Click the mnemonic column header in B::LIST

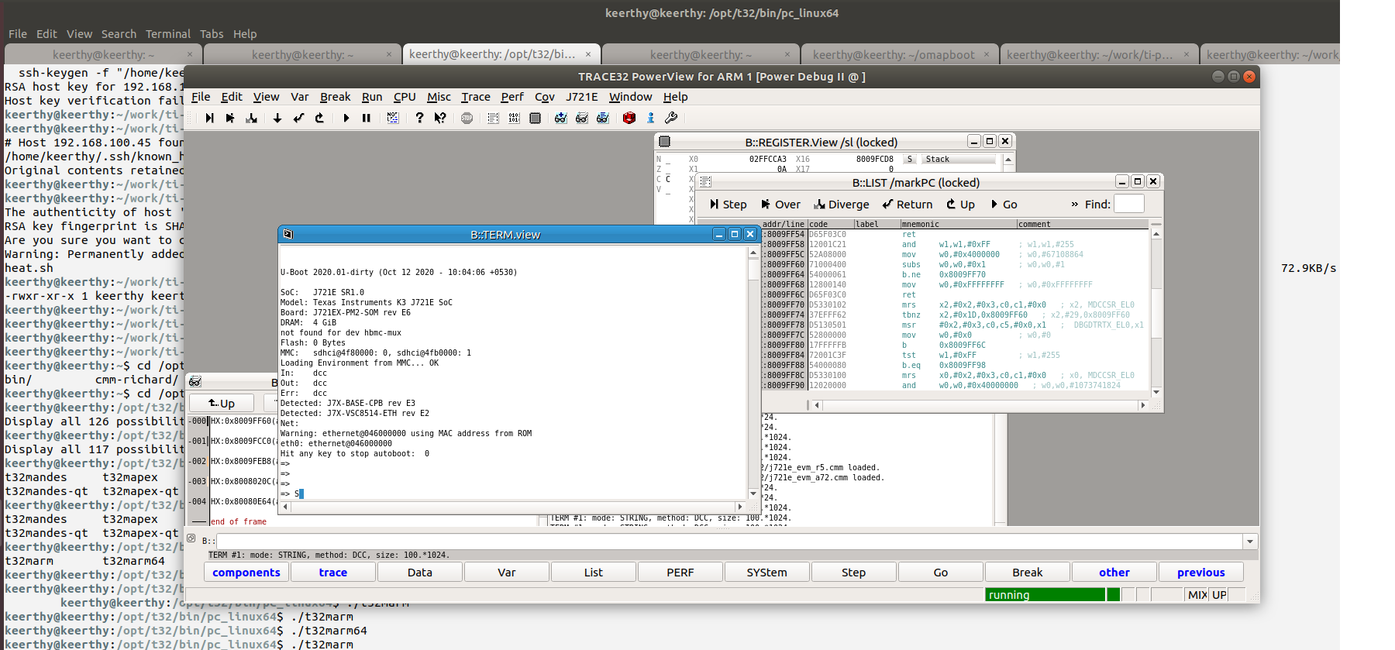coord(958,224)
